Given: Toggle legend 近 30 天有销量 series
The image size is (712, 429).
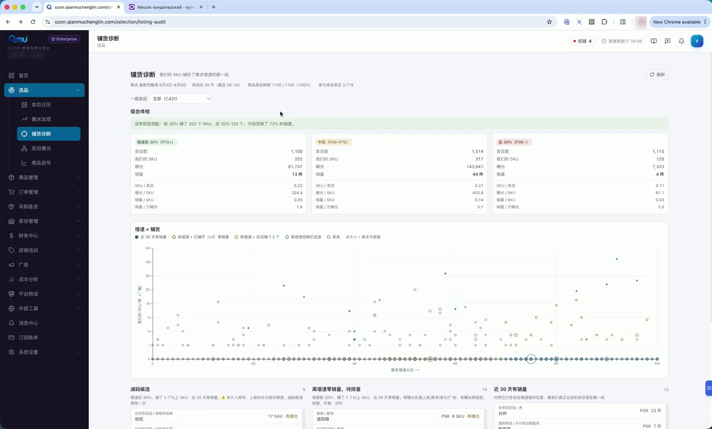Looking at the screenshot, I should point(151,237).
